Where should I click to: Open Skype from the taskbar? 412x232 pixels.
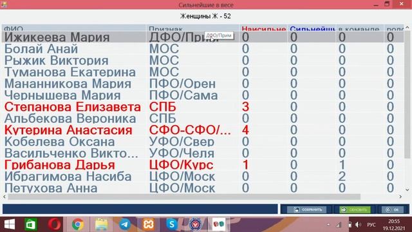tap(172, 224)
